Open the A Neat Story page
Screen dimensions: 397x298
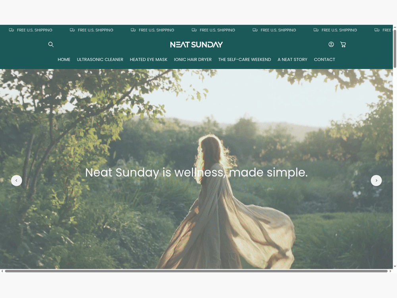(293, 60)
